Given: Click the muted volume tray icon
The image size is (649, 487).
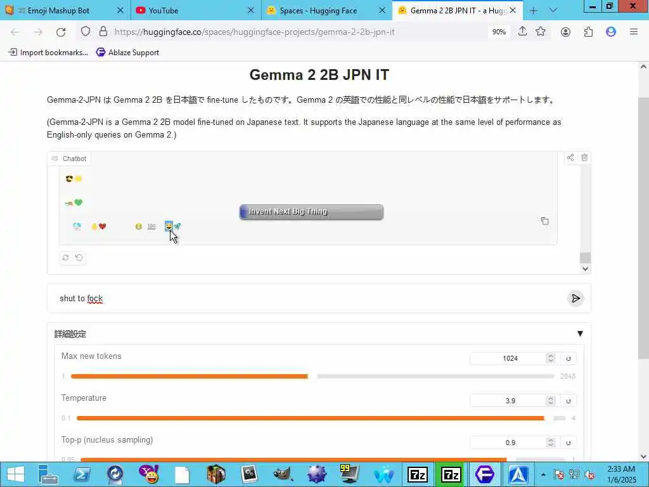Looking at the screenshot, I should [589, 474].
